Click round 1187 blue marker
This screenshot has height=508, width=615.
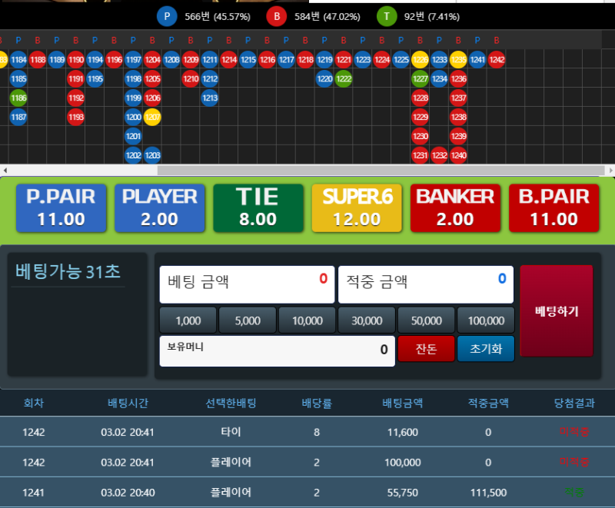point(18,117)
